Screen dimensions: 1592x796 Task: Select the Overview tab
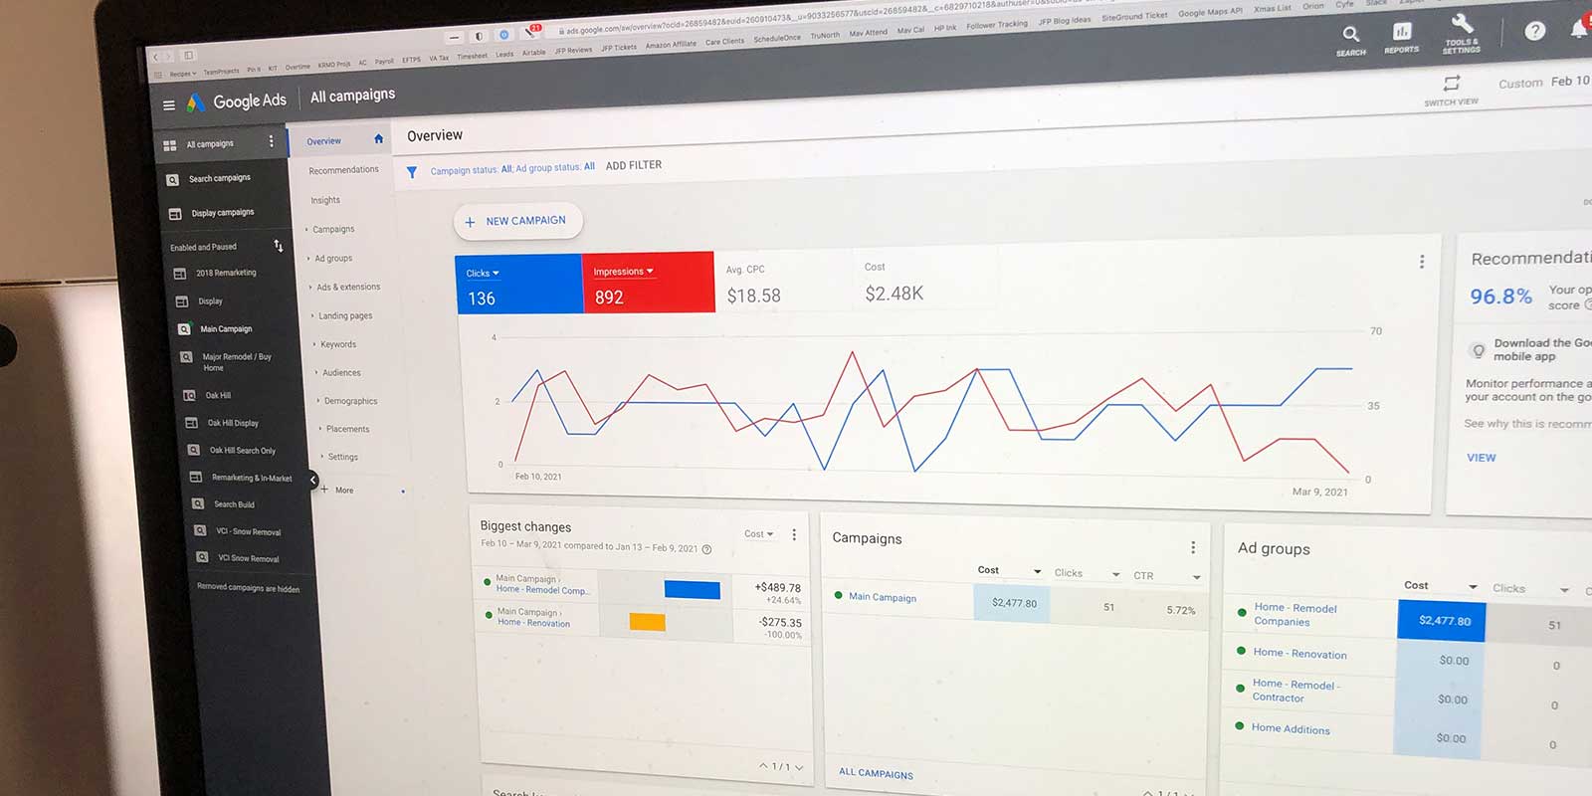pos(324,141)
